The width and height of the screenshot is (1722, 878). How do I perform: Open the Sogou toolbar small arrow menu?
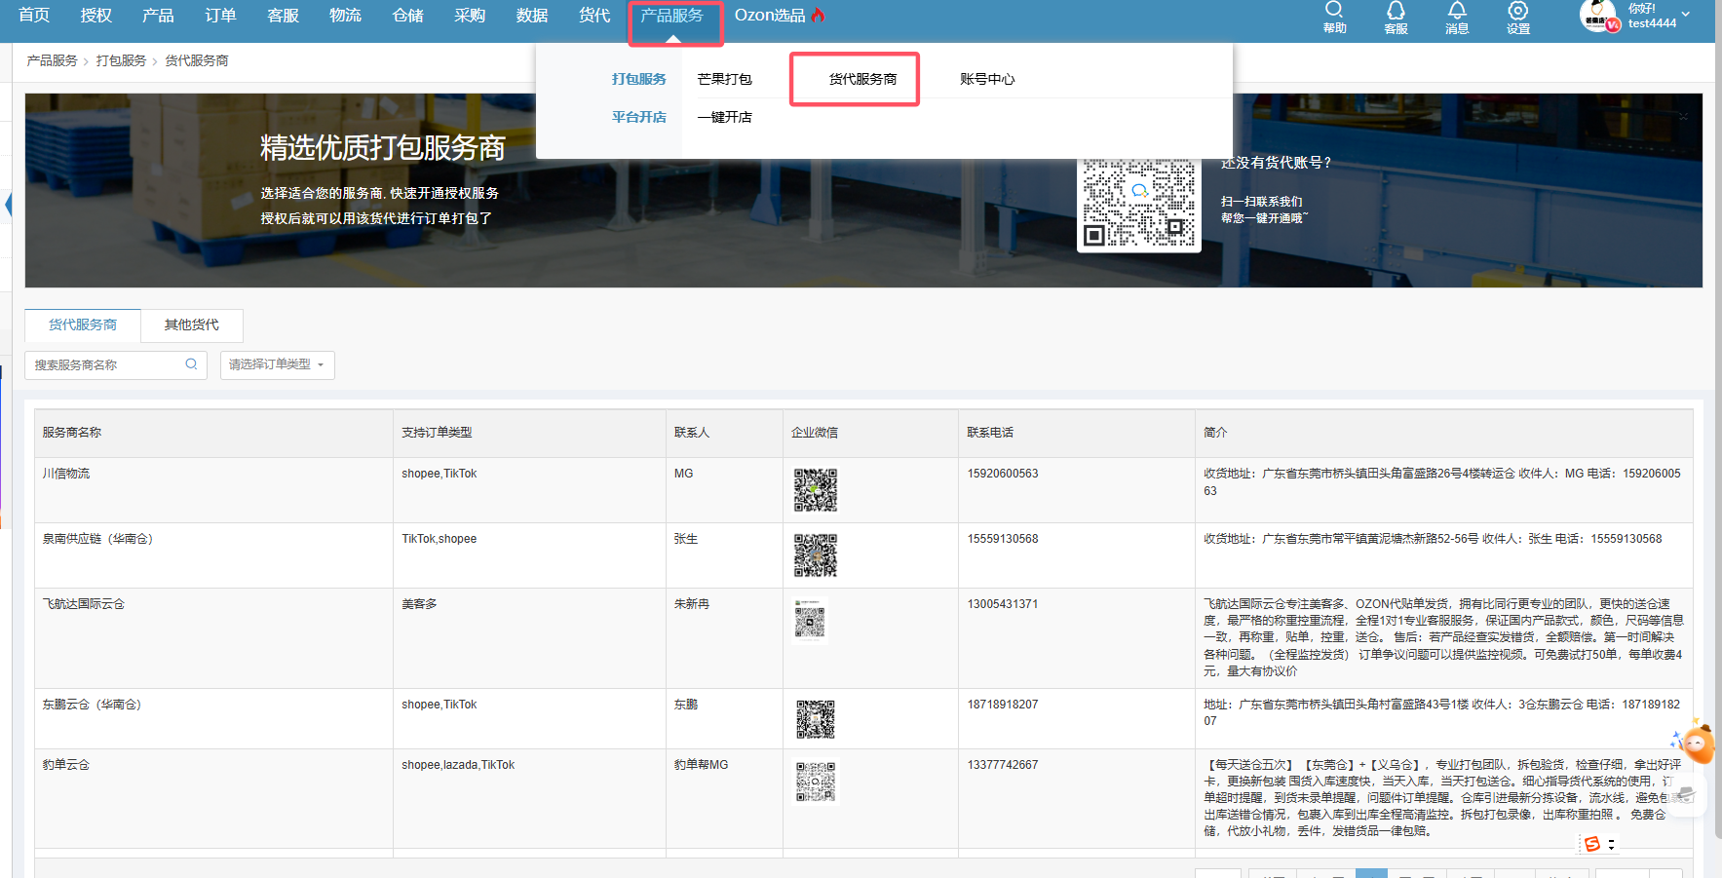click(x=1612, y=844)
